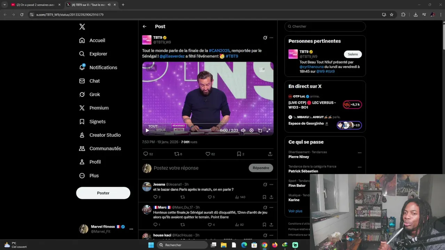The width and height of the screenshot is (445, 250).
Task: Switch to the YouTube tab
Action: (36, 5)
